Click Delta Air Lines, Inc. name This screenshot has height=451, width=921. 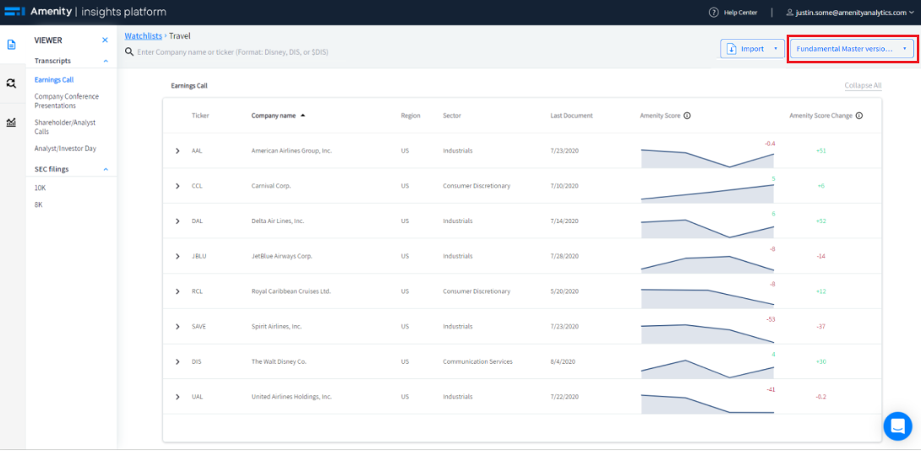coord(278,221)
